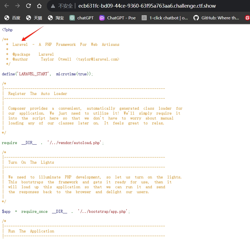The width and height of the screenshot is (250, 239).
Task: Click the 'We need to illuminate PHP' line
Action: (x=95, y=177)
